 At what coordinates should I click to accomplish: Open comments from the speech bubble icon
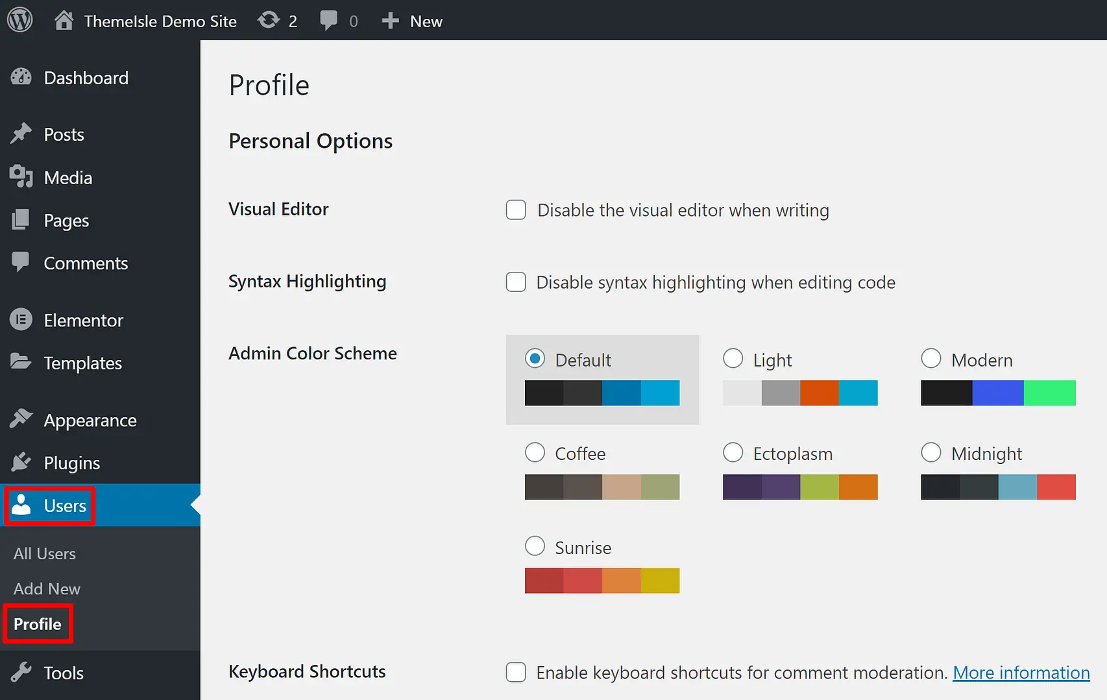(329, 19)
